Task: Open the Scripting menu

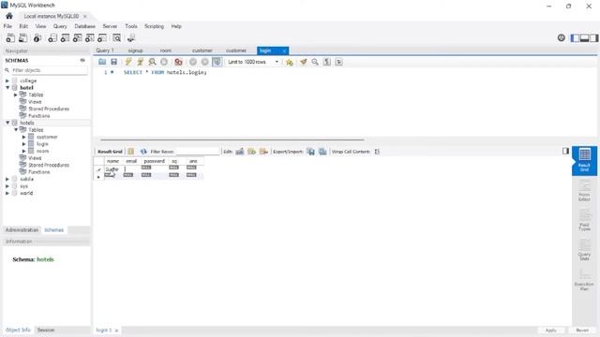Action: (154, 26)
